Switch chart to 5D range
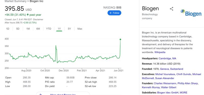This screenshot has width=204, height=95. click(x=18, y=29)
